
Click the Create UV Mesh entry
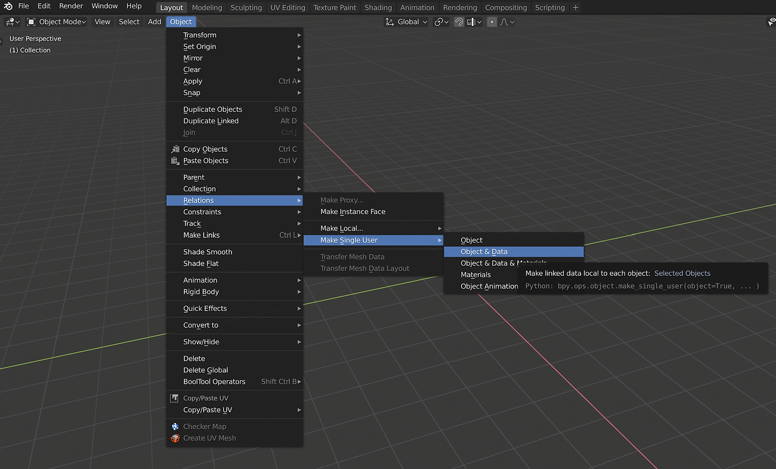point(235,438)
